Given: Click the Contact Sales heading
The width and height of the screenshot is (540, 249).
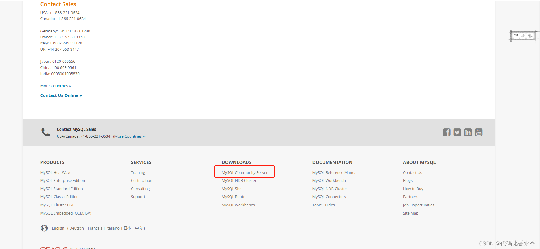Looking at the screenshot, I should (58, 4).
